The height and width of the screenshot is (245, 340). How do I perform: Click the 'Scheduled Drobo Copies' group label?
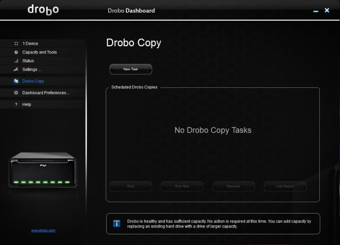[x=134, y=87]
